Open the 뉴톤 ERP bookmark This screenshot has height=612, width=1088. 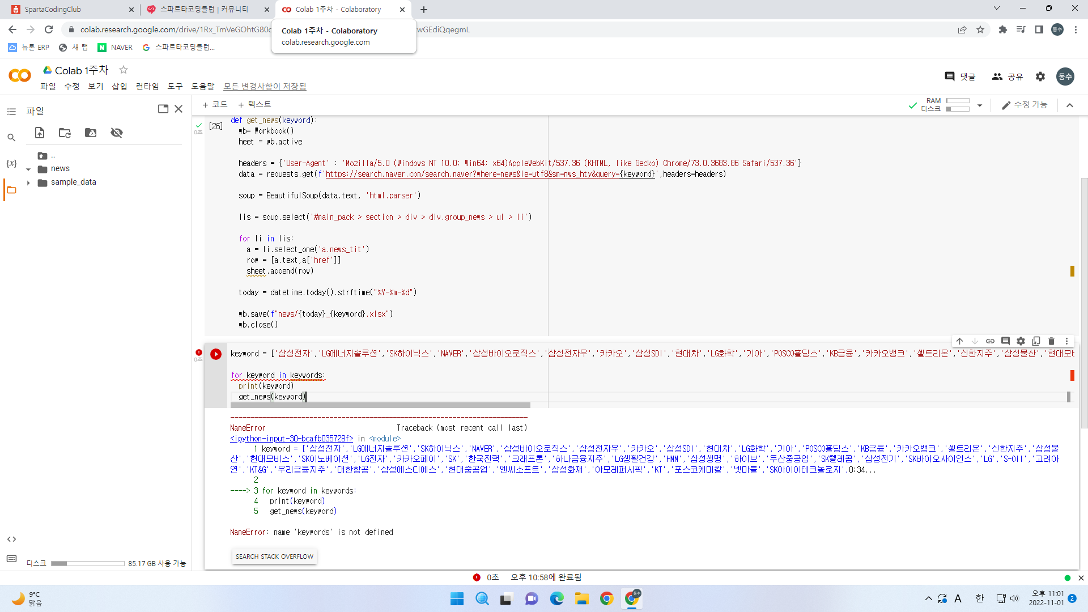coord(29,48)
